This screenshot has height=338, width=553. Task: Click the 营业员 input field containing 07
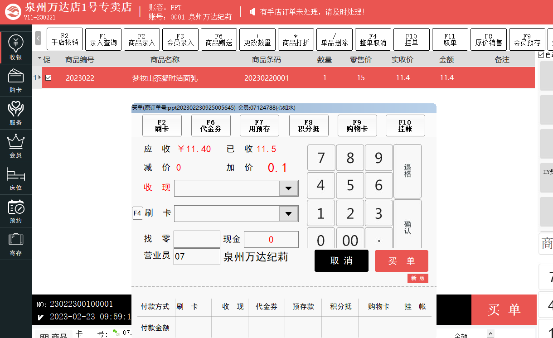pos(197,256)
